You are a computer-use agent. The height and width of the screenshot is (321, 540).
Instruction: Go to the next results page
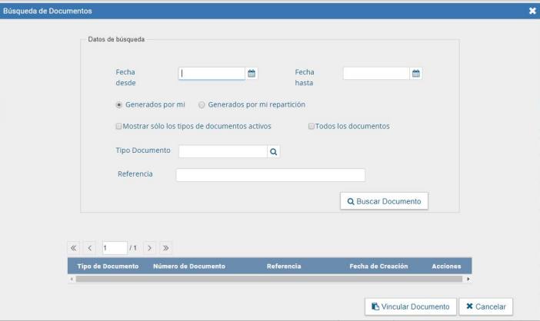149,248
